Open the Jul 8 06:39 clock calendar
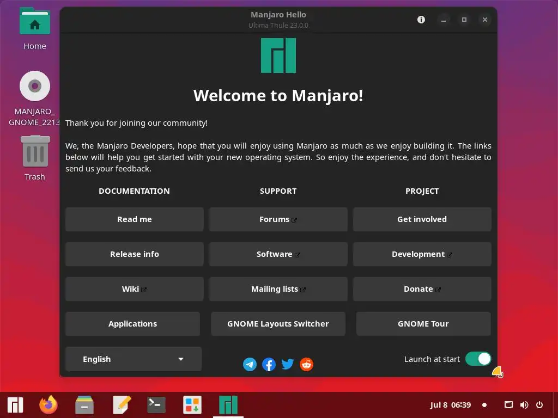Screen dimensions: 558x418 [451, 405]
